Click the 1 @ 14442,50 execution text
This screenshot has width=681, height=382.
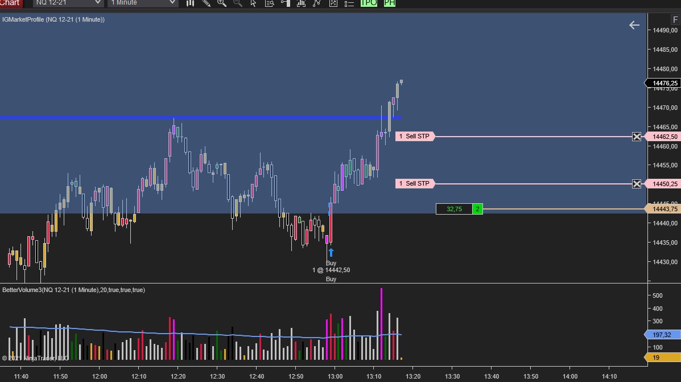coord(331,270)
